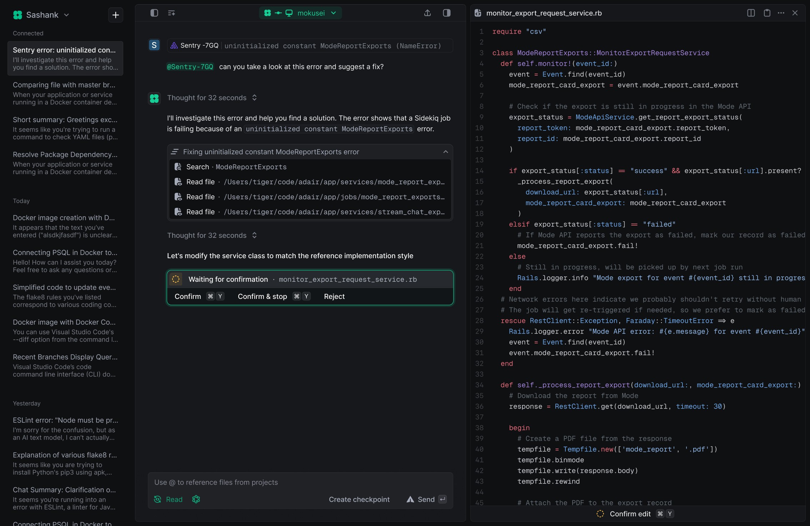The height and width of the screenshot is (526, 810).
Task: Click the assistant clover avatar icon
Action: (x=154, y=98)
